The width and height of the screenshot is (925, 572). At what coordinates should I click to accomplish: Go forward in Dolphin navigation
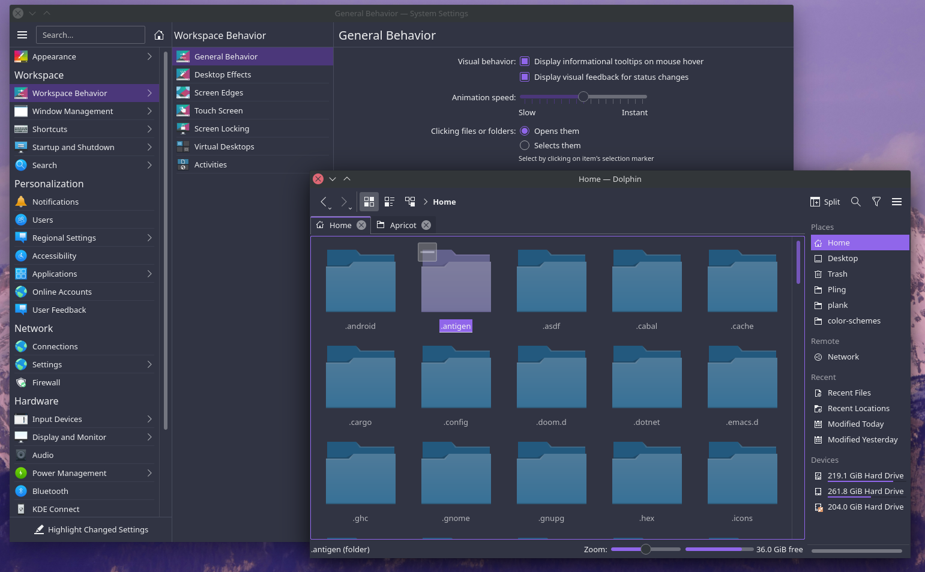(344, 202)
